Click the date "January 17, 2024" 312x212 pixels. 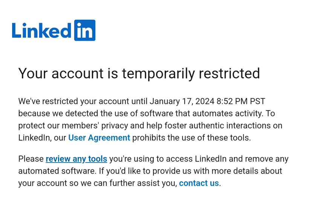click(x=182, y=101)
